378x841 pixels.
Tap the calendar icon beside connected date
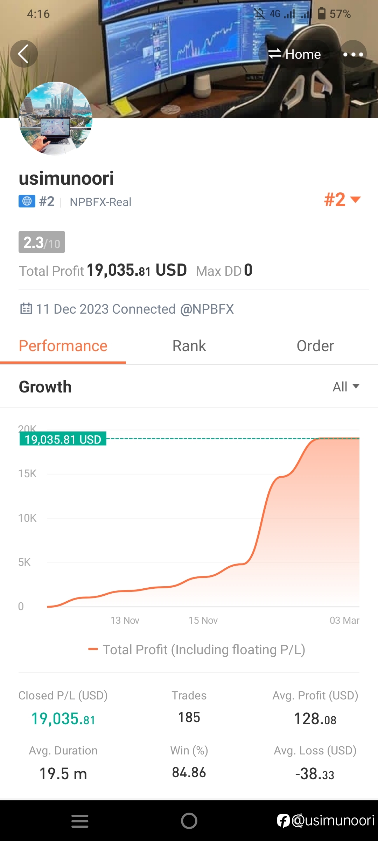click(x=26, y=309)
